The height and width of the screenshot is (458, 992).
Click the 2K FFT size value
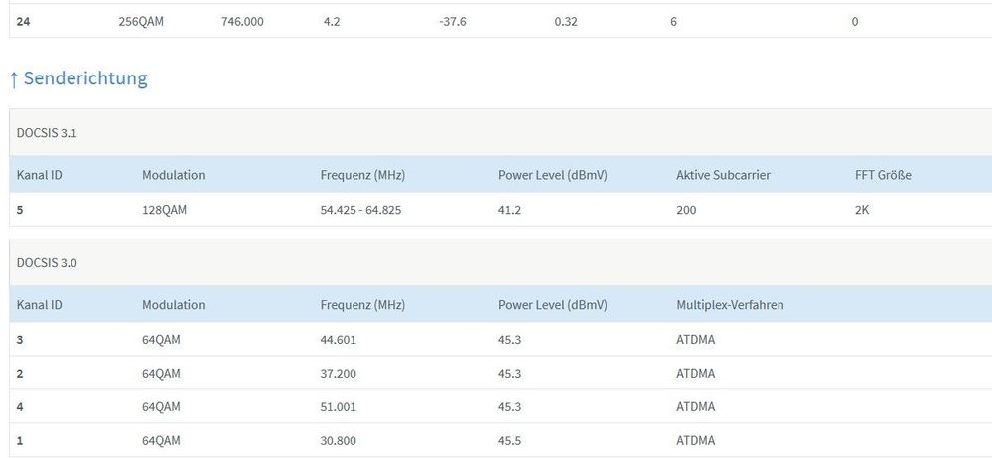pos(862,210)
